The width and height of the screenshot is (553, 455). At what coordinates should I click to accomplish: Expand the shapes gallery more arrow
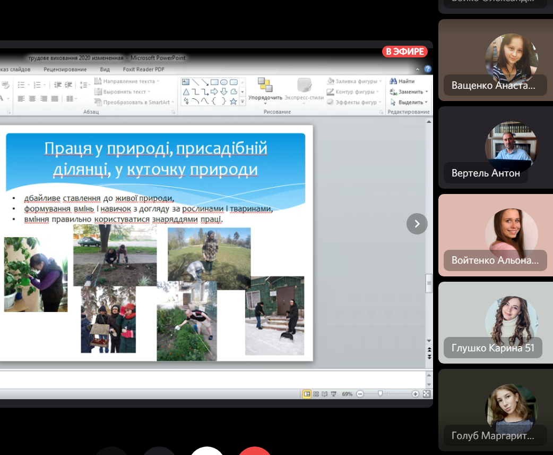pyautogui.click(x=243, y=101)
